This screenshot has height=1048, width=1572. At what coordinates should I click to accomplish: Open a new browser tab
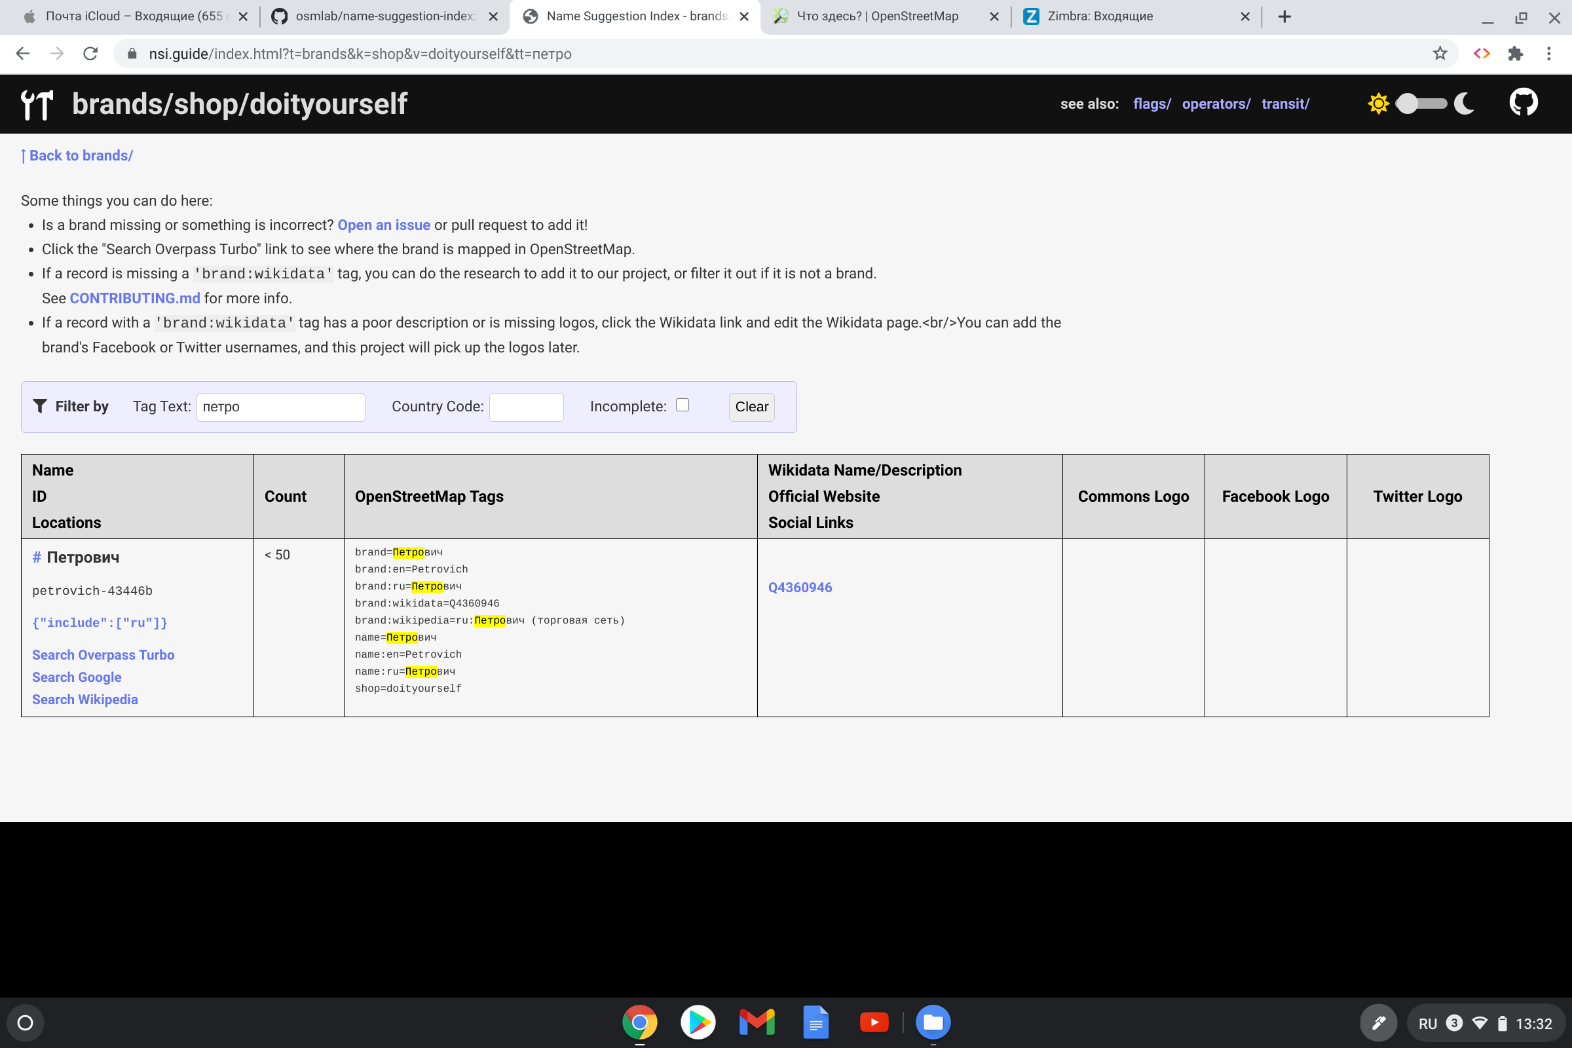point(1284,17)
